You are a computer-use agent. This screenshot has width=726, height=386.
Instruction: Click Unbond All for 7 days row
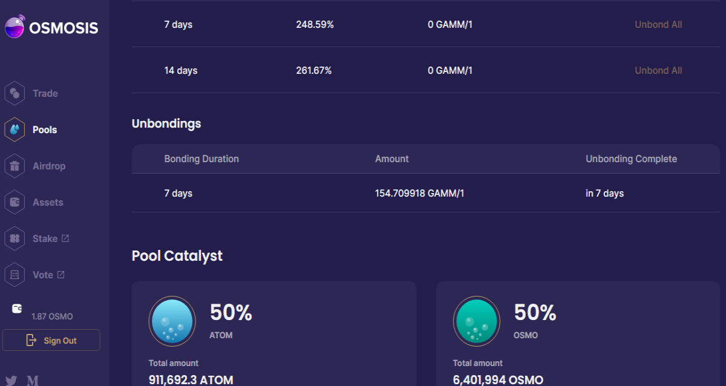tap(658, 25)
